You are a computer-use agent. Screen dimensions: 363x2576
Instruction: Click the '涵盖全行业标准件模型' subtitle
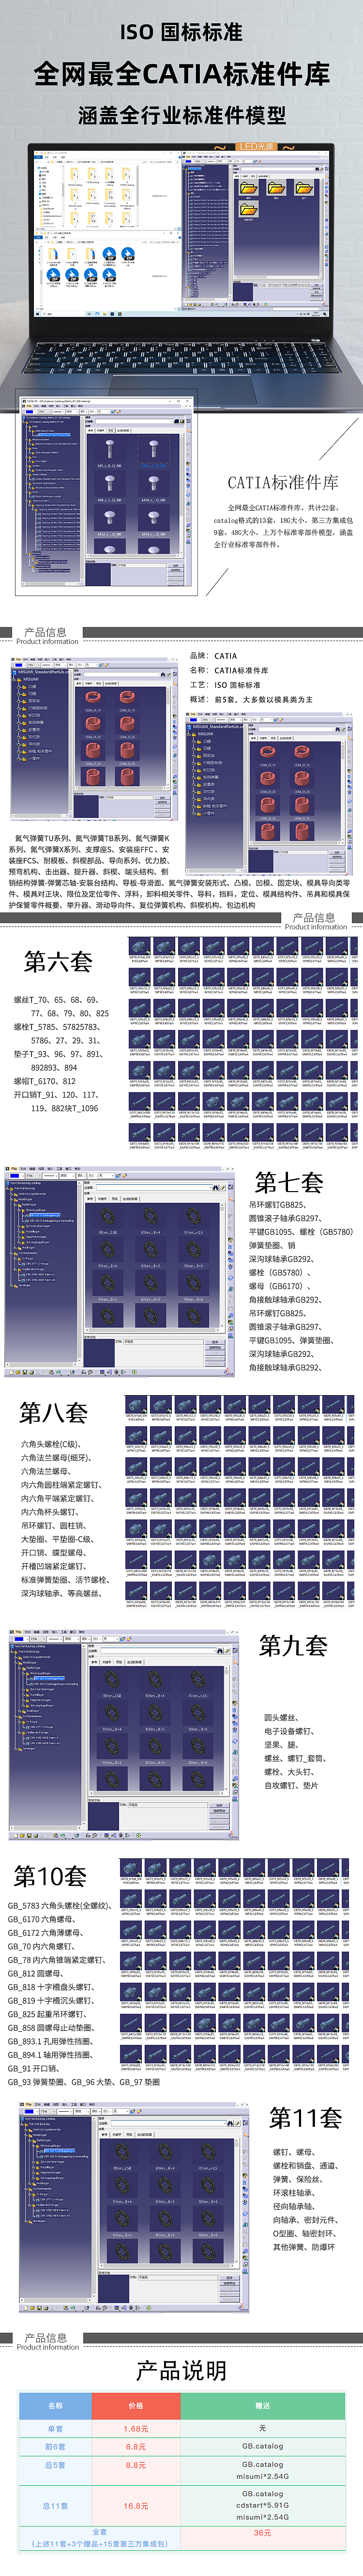[181, 116]
